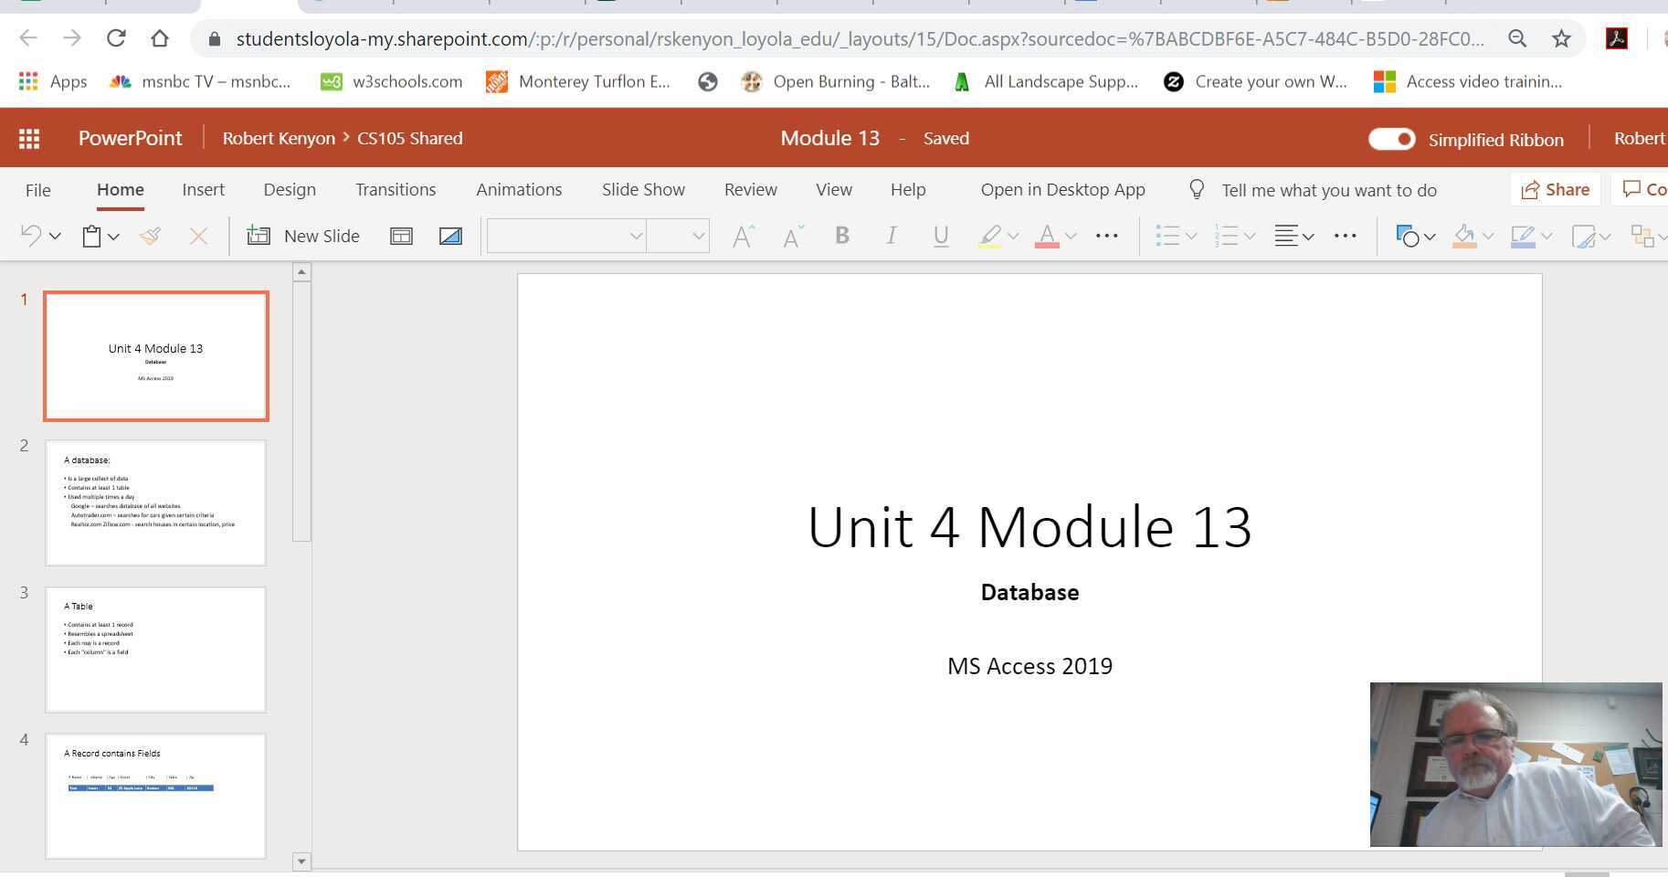Expand the font size dropdown

[699, 237]
